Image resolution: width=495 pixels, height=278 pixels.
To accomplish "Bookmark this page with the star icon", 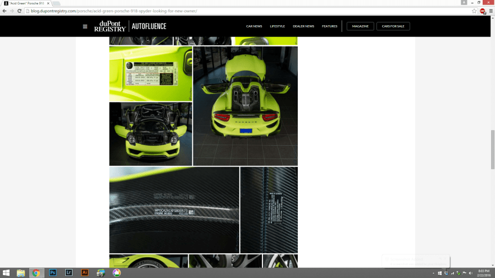I will tap(474, 11).
